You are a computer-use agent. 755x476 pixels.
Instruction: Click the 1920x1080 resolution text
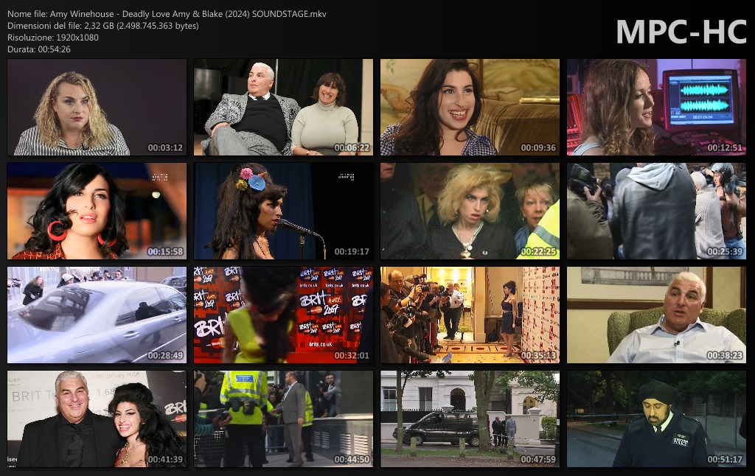click(75, 38)
